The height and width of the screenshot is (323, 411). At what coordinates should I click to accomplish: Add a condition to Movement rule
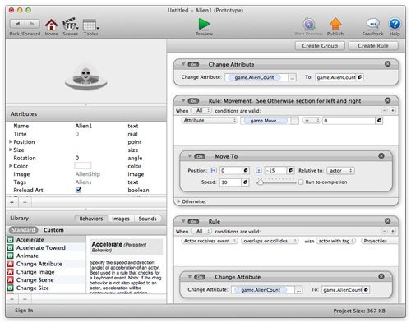(x=393, y=110)
